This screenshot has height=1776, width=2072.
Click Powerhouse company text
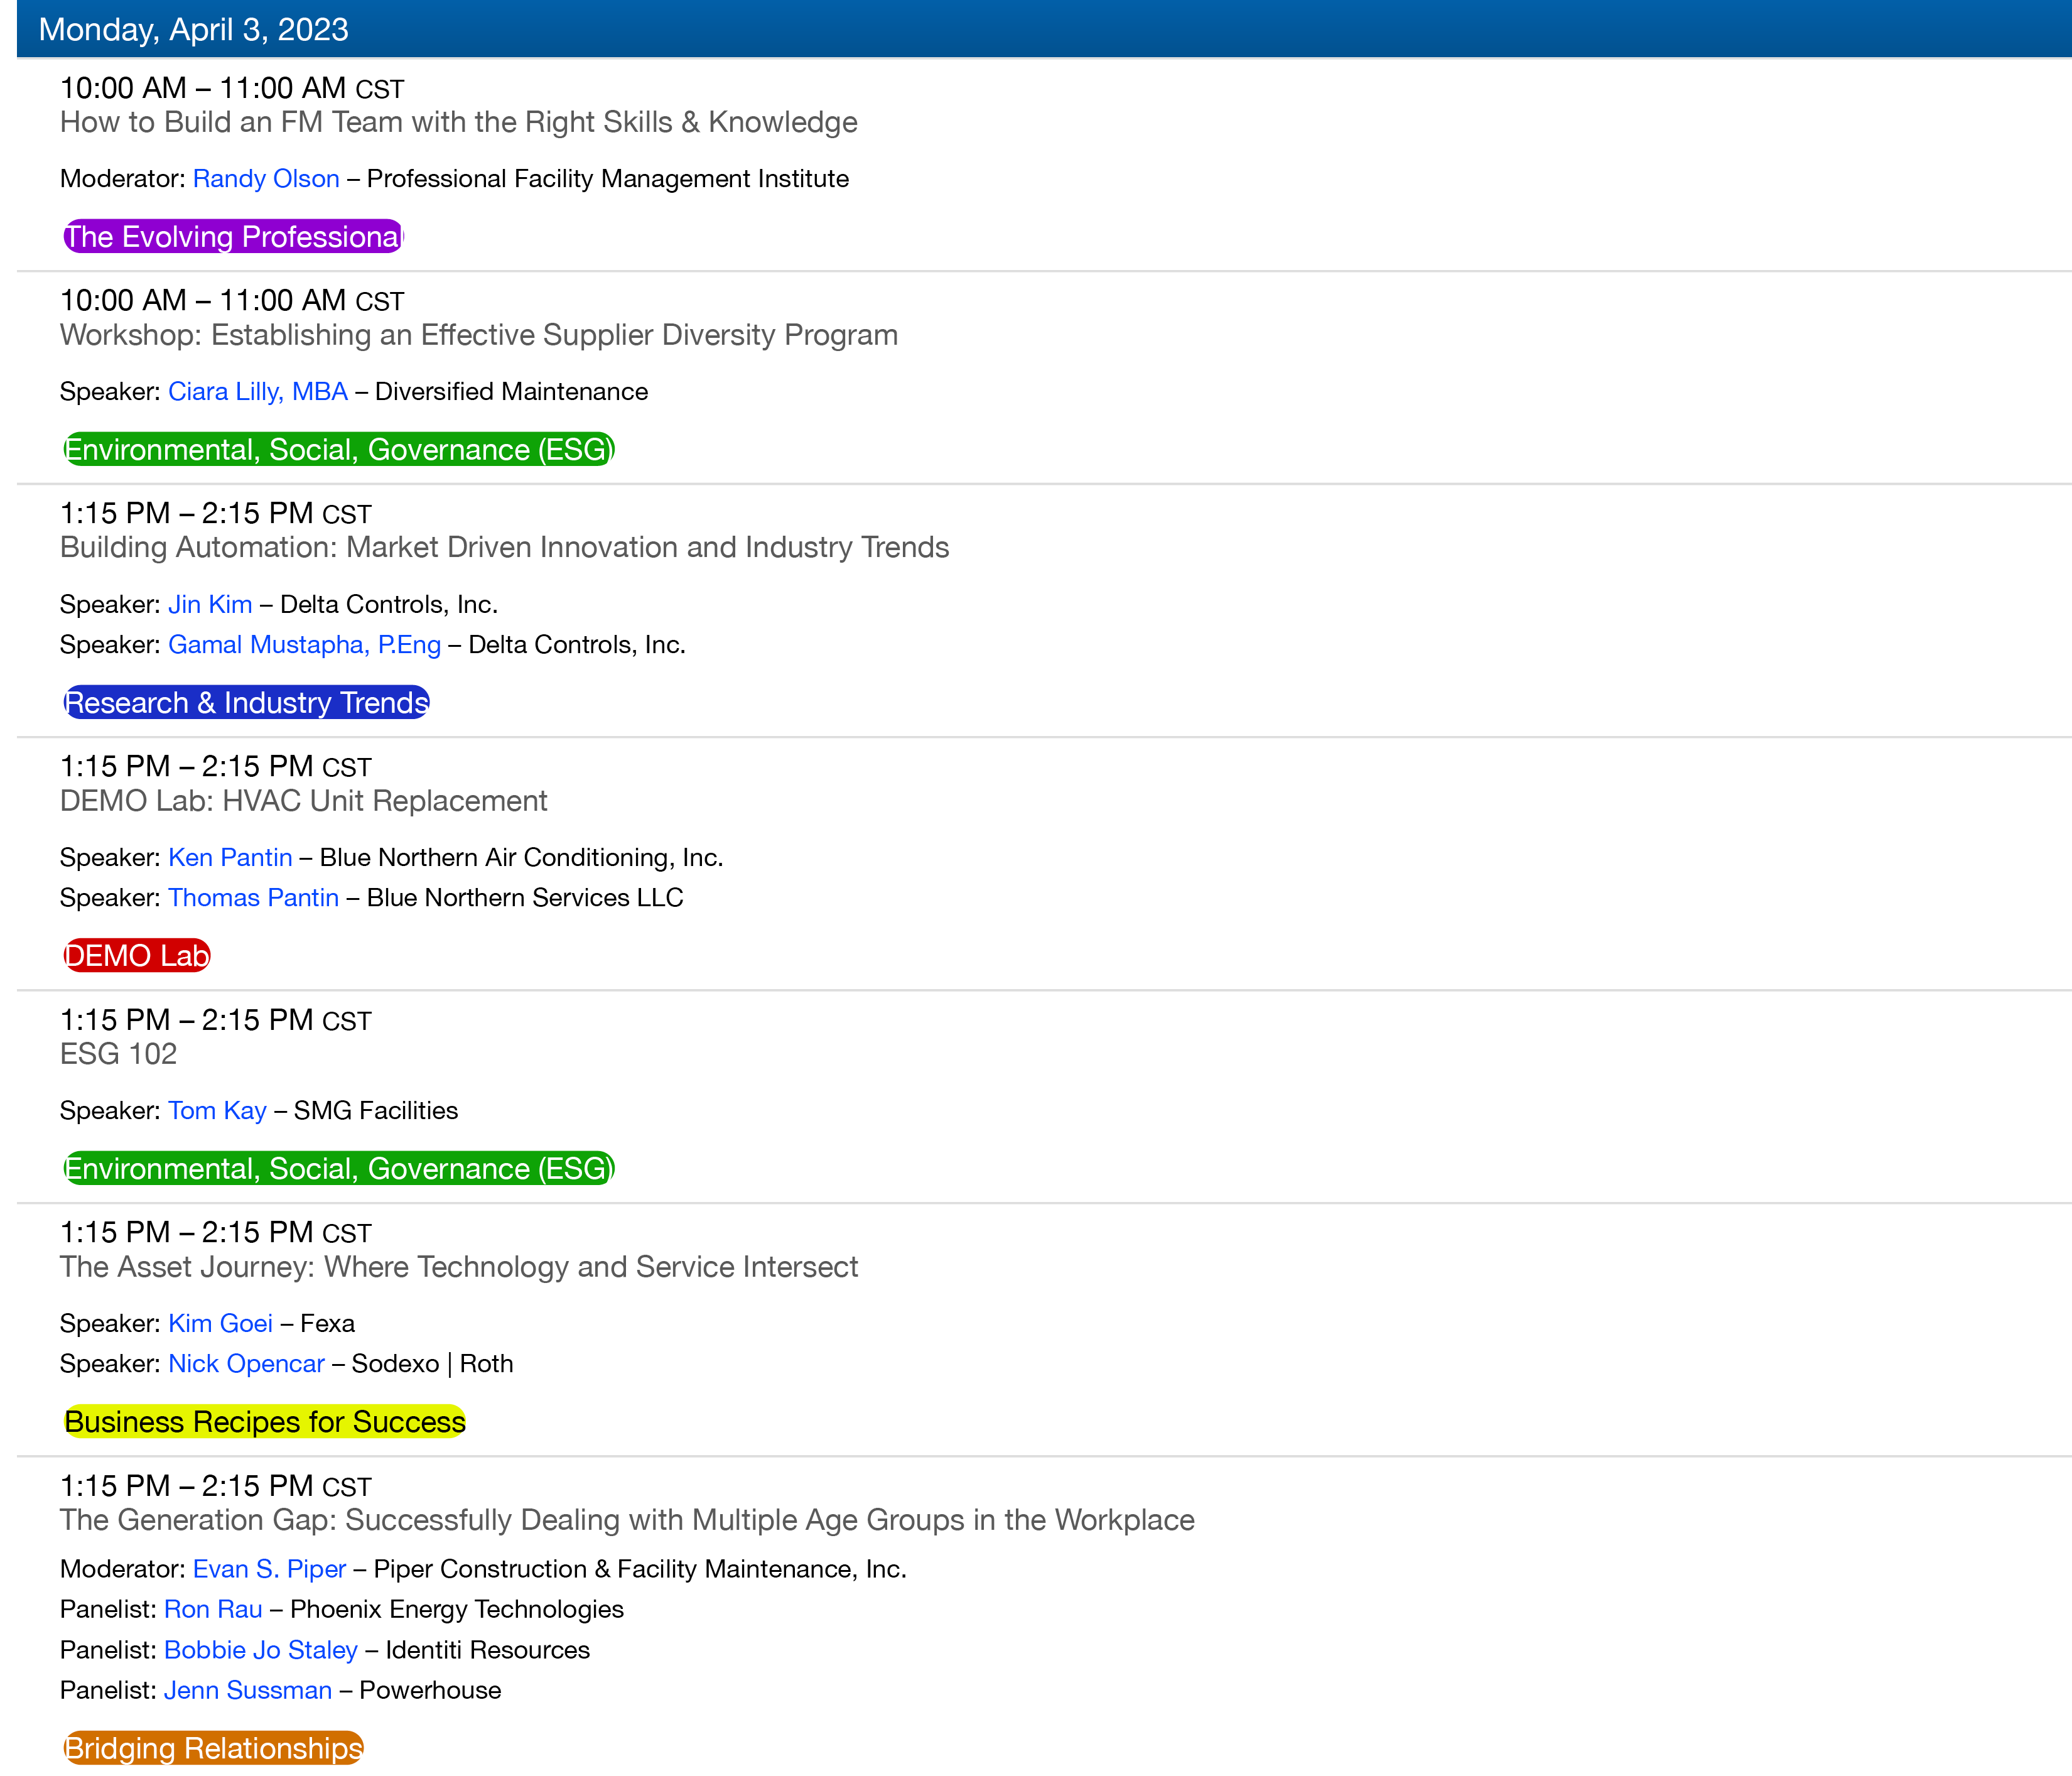pos(430,1690)
